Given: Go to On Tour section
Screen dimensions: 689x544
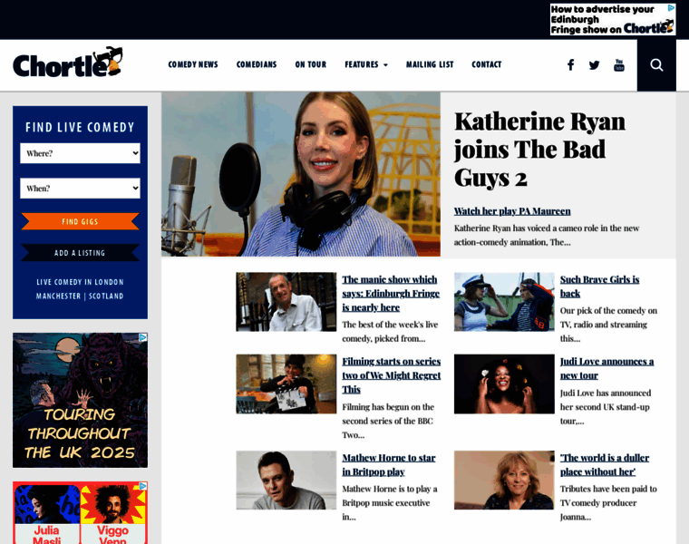Looking at the screenshot, I should [x=311, y=64].
